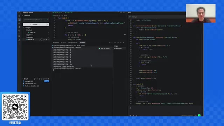This screenshot has width=224, height=126.
Task: Select 'restart' commit in Graph
Action: pos(27,81)
